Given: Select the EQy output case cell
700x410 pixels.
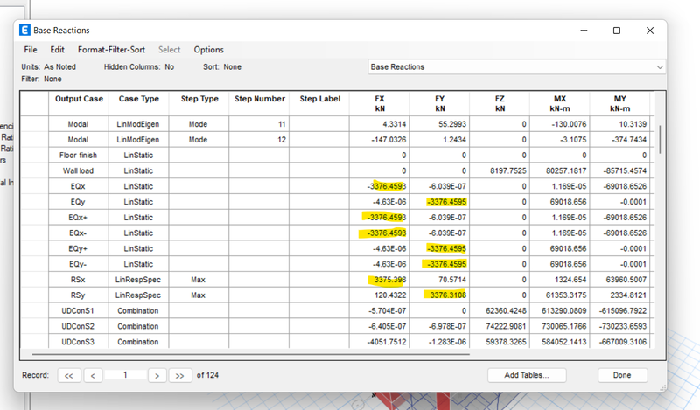Looking at the screenshot, I should [79, 202].
